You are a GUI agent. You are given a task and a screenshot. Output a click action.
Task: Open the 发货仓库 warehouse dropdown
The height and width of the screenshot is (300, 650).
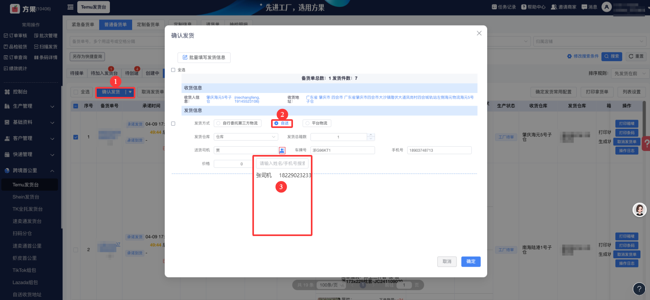pyautogui.click(x=246, y=137)
